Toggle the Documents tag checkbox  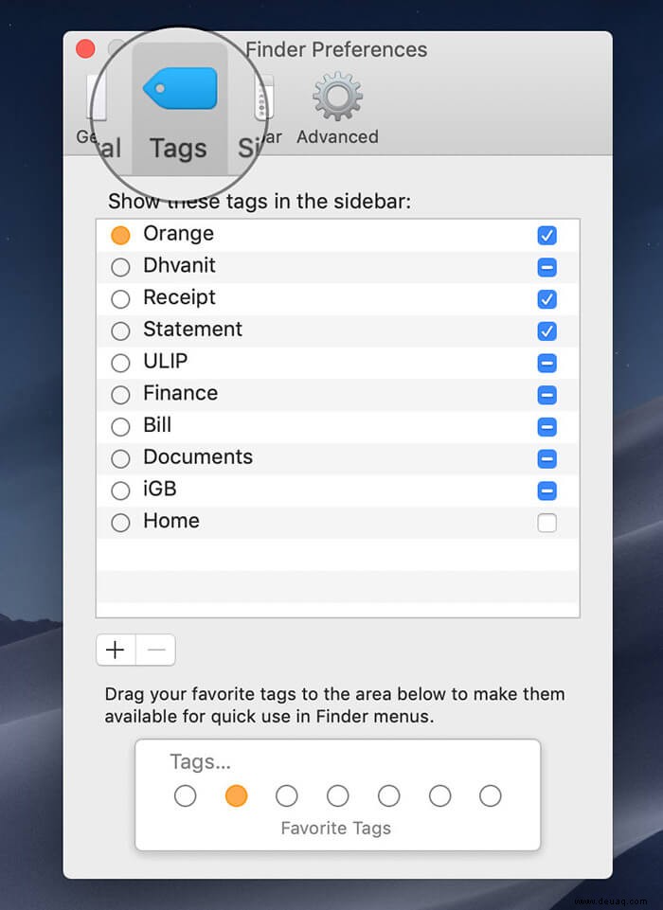pos(547,458)
